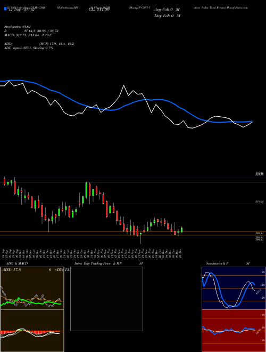Click the tall green candle near 29 Oct
266x352 pixels.
tap(86, 189)
